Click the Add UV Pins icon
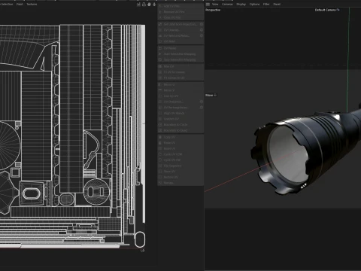Viewport: 361px width, 271px height. click(160, 6)
